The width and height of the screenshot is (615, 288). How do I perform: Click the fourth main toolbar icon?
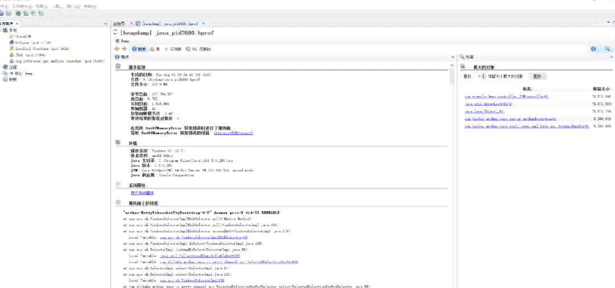25,13
